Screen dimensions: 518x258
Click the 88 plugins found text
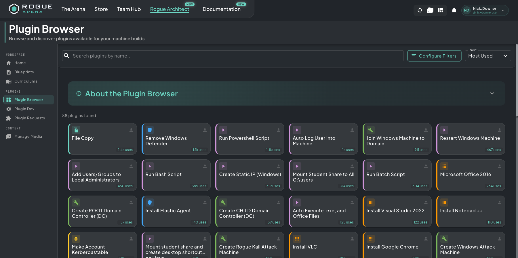tap(79, 116)
